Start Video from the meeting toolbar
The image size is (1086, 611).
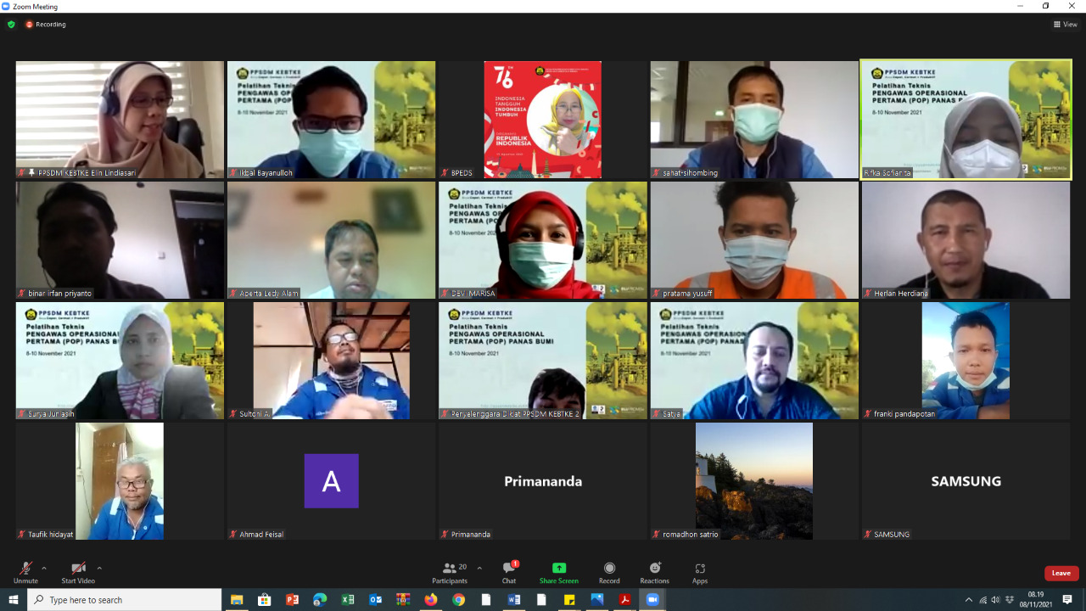78,572
